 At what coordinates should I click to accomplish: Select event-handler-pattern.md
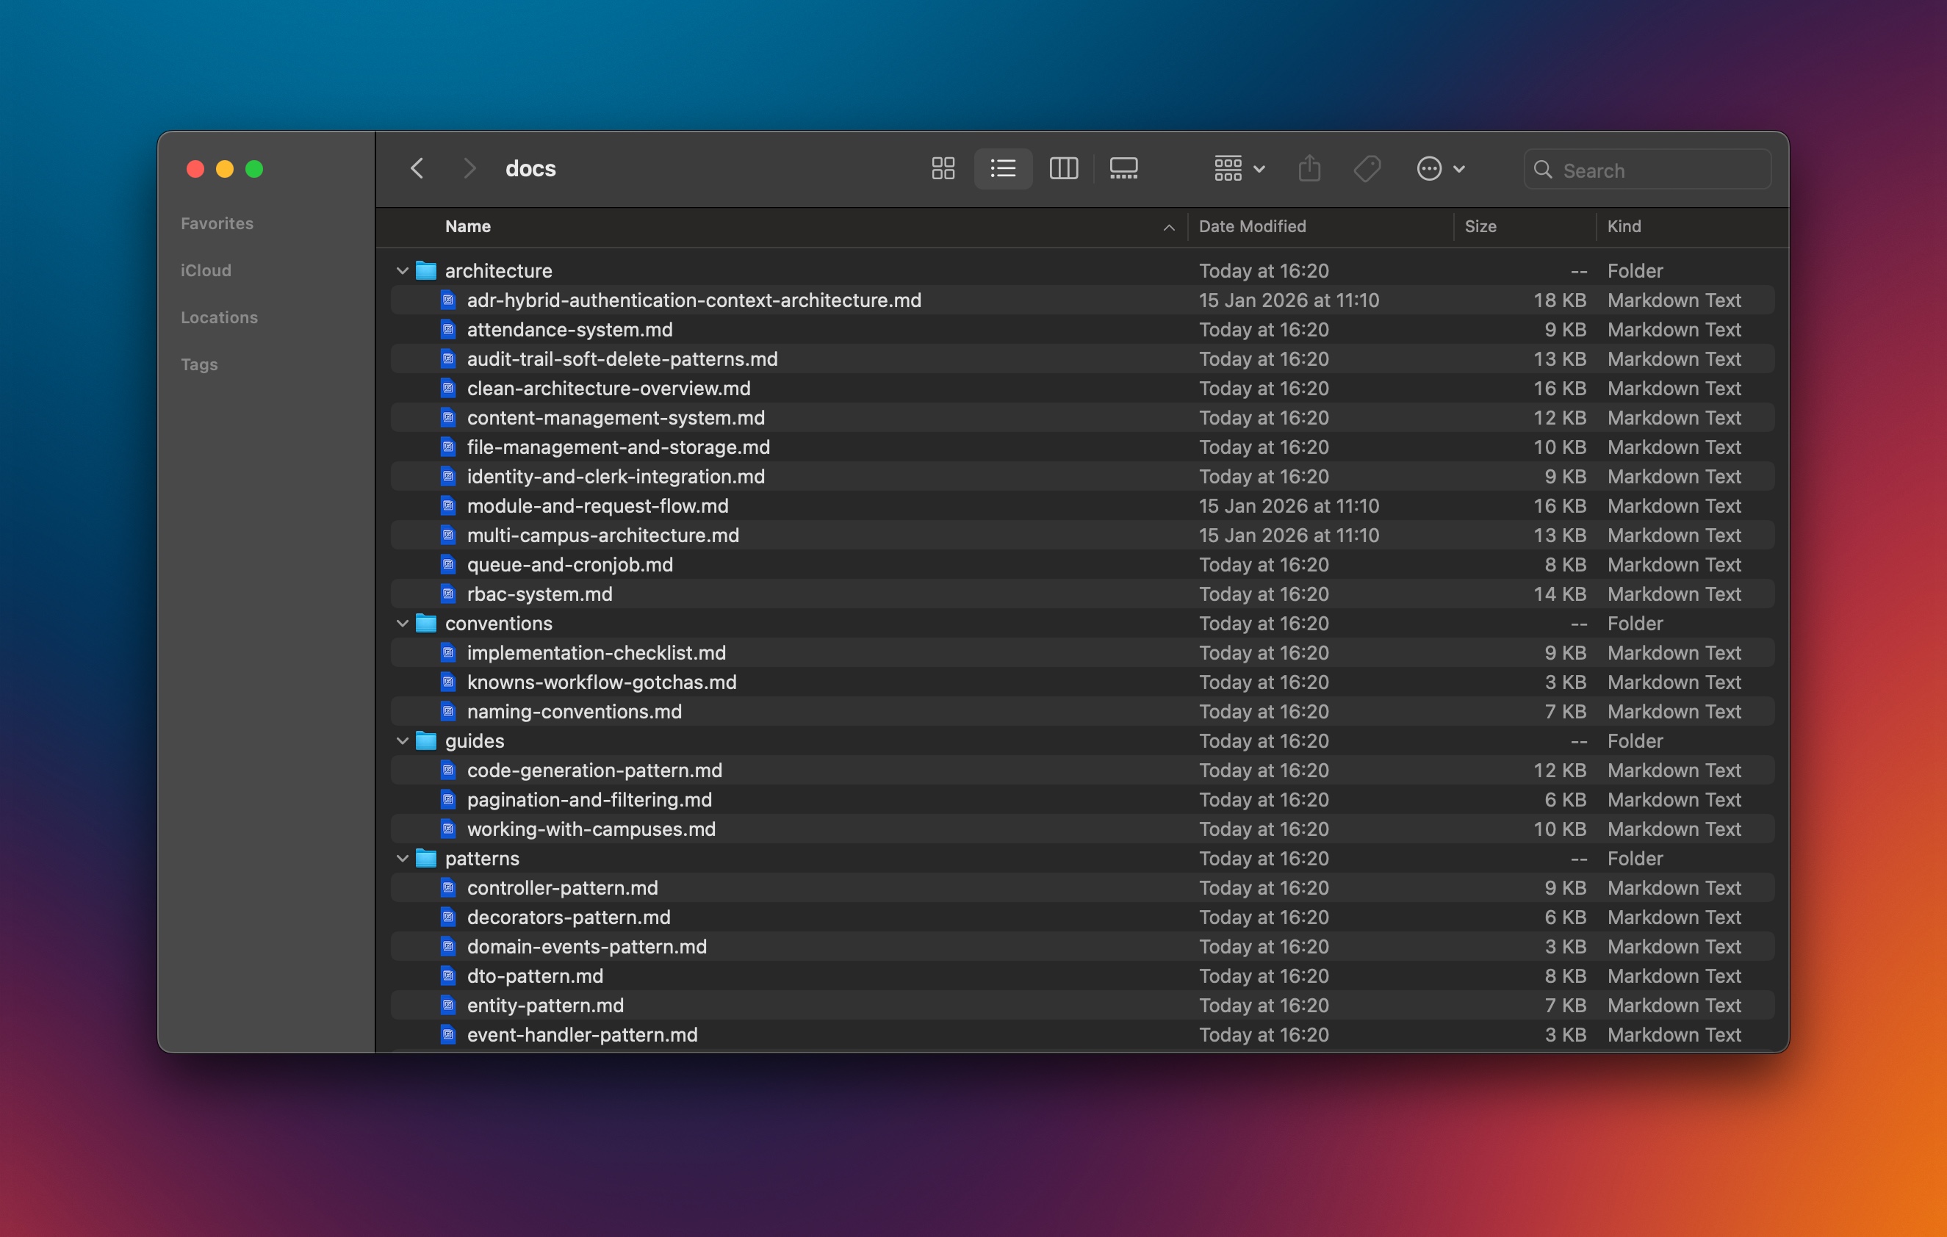pos(1083,1035)
